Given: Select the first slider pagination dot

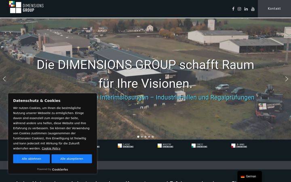Looking at the screenshot, I should (138, 137).
